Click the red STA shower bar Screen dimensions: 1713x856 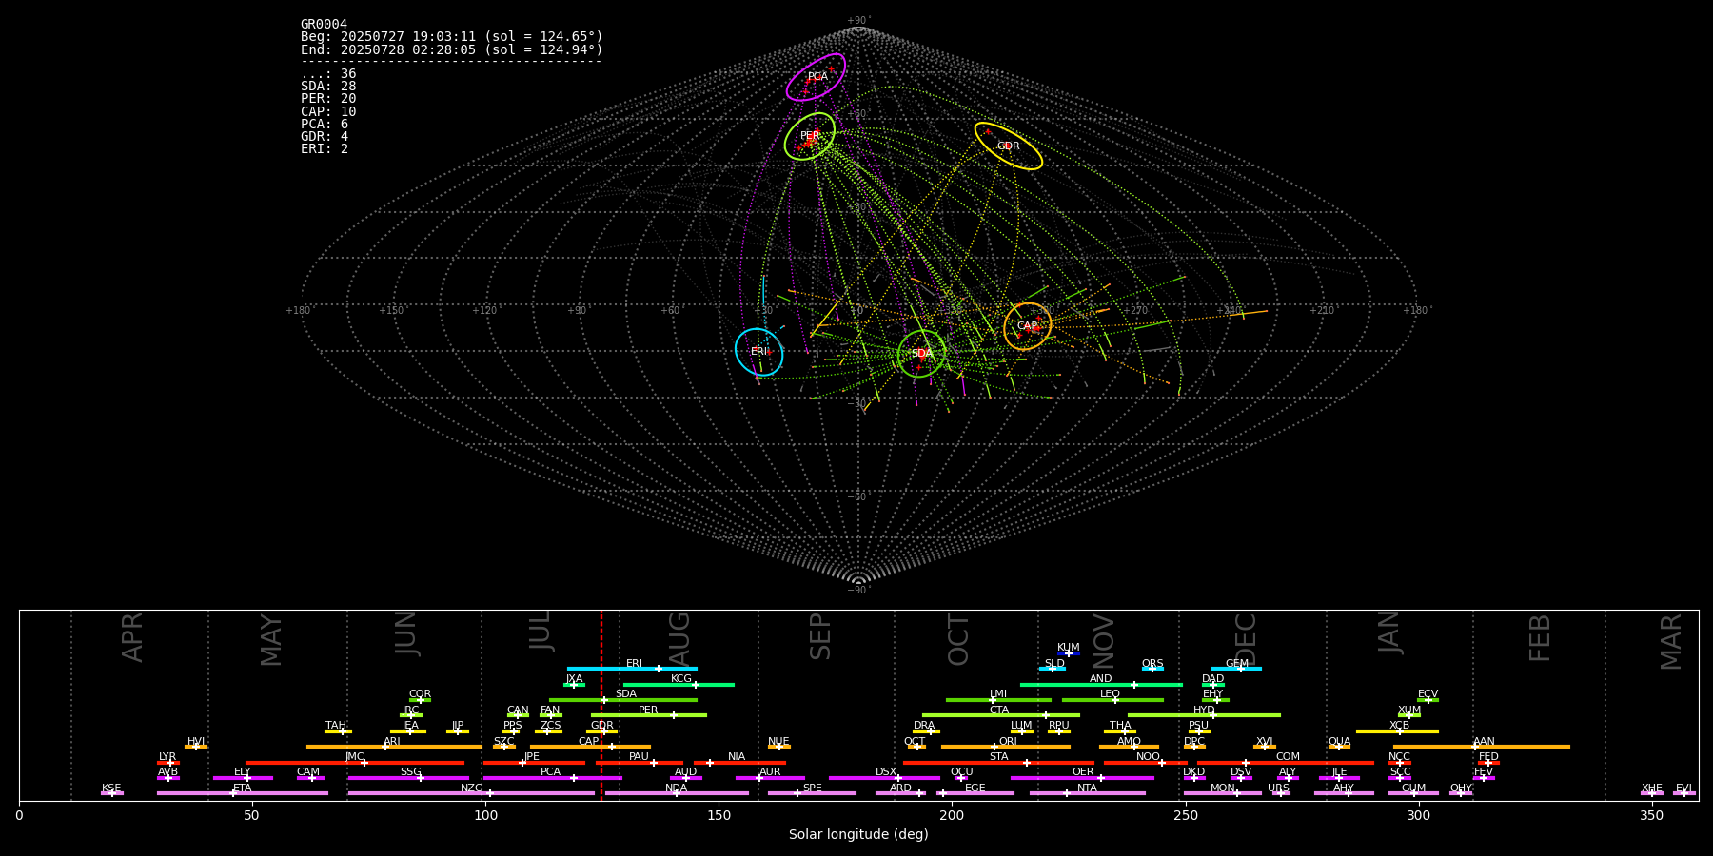(x=998, y=763)
